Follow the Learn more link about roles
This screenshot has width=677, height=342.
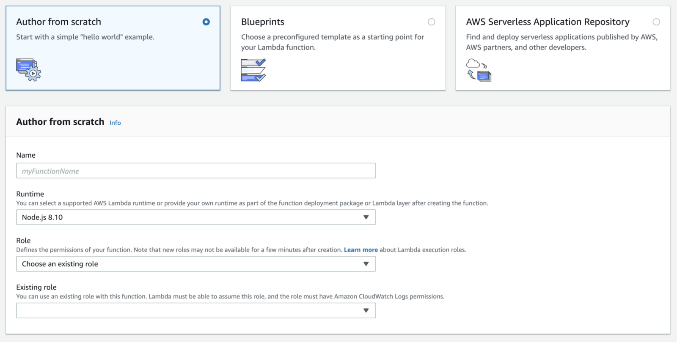361,250
